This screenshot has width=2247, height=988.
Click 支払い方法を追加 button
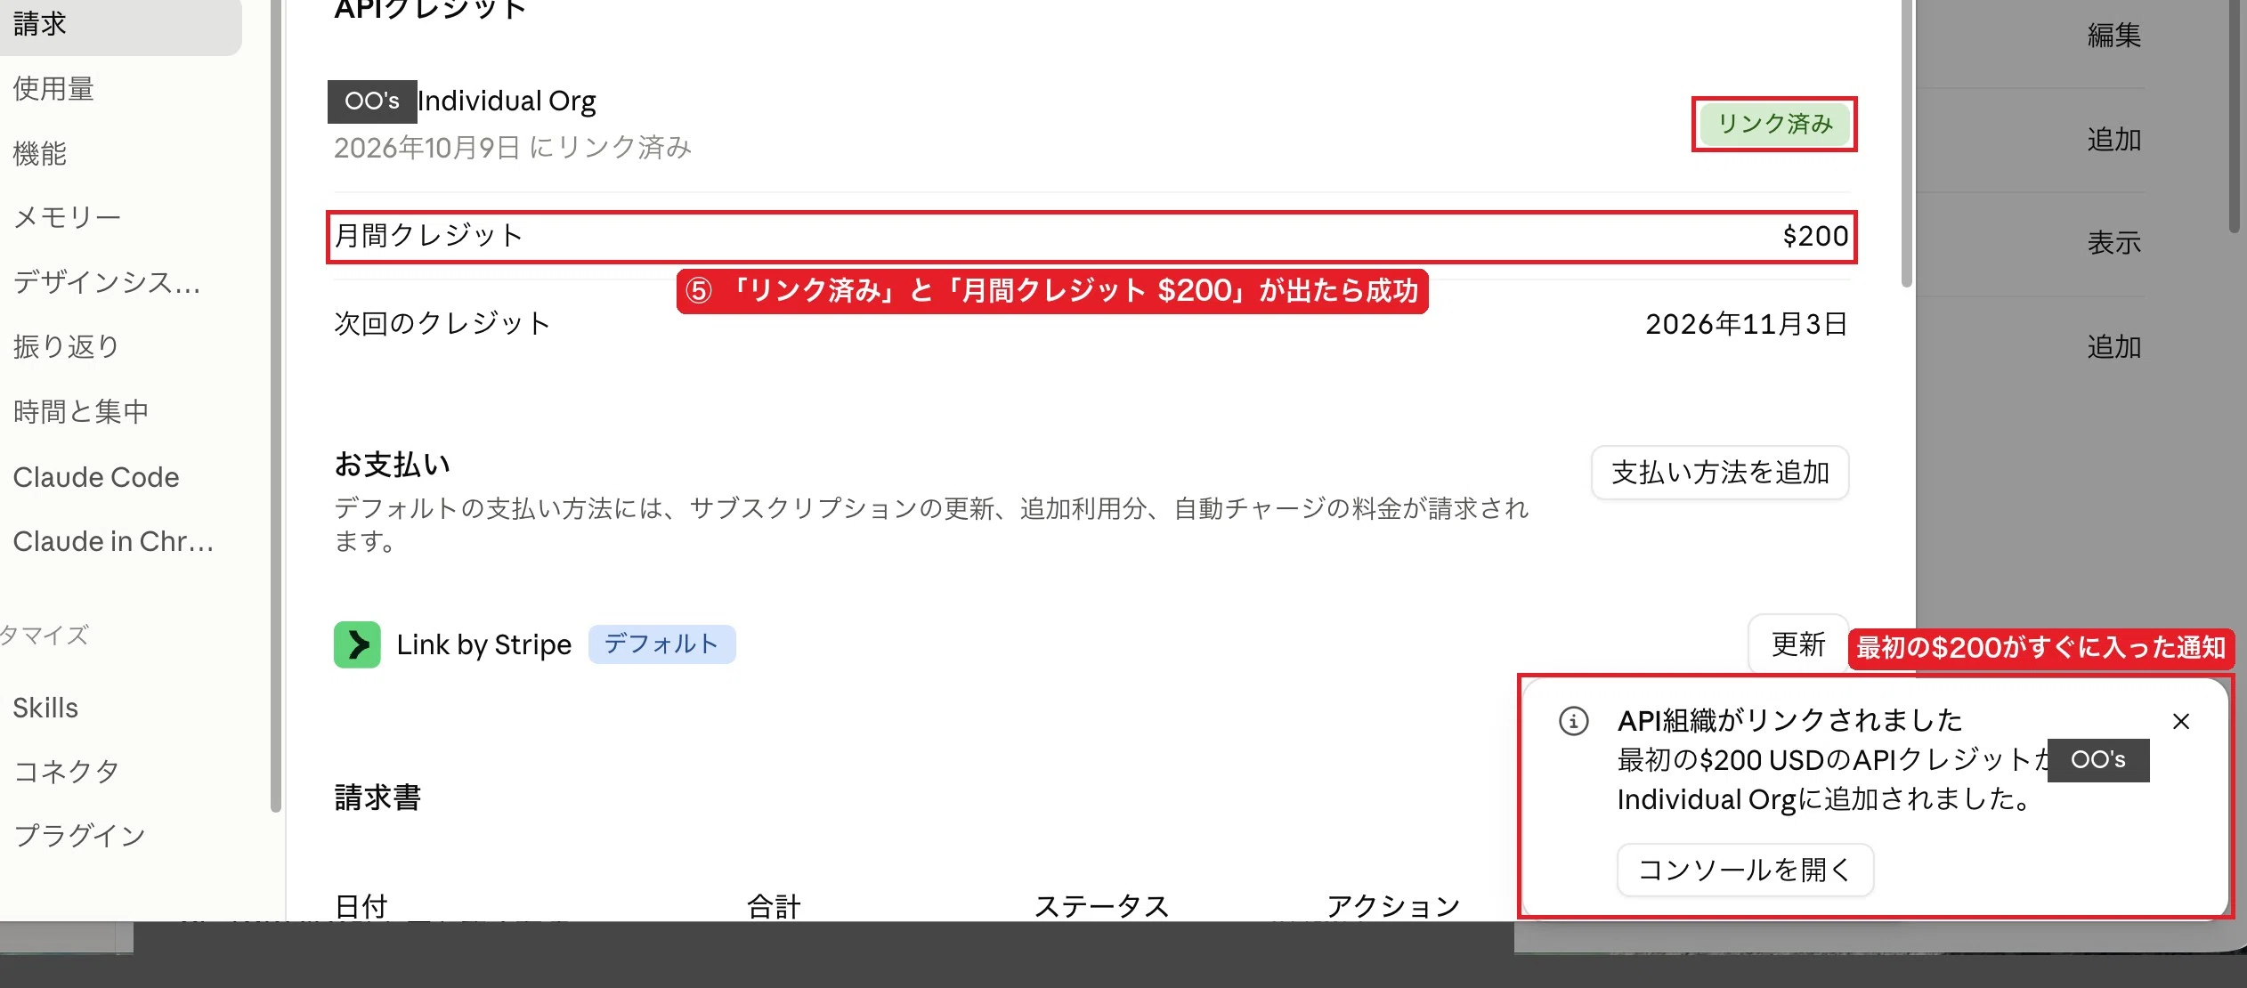pyautogui.click(x=1720, y=473)
